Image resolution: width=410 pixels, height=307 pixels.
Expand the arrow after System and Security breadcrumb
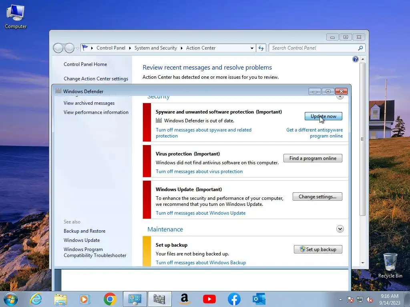pyautogui.click(x=182, y=48)
